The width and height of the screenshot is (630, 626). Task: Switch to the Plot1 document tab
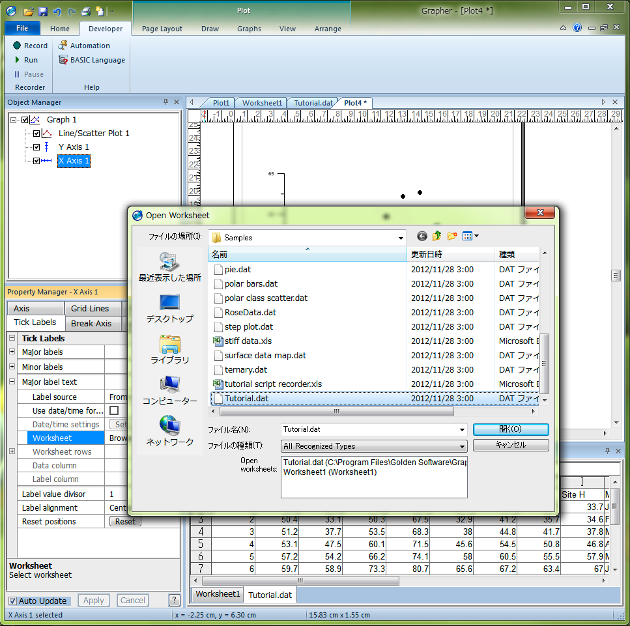[x=221, y=103]
